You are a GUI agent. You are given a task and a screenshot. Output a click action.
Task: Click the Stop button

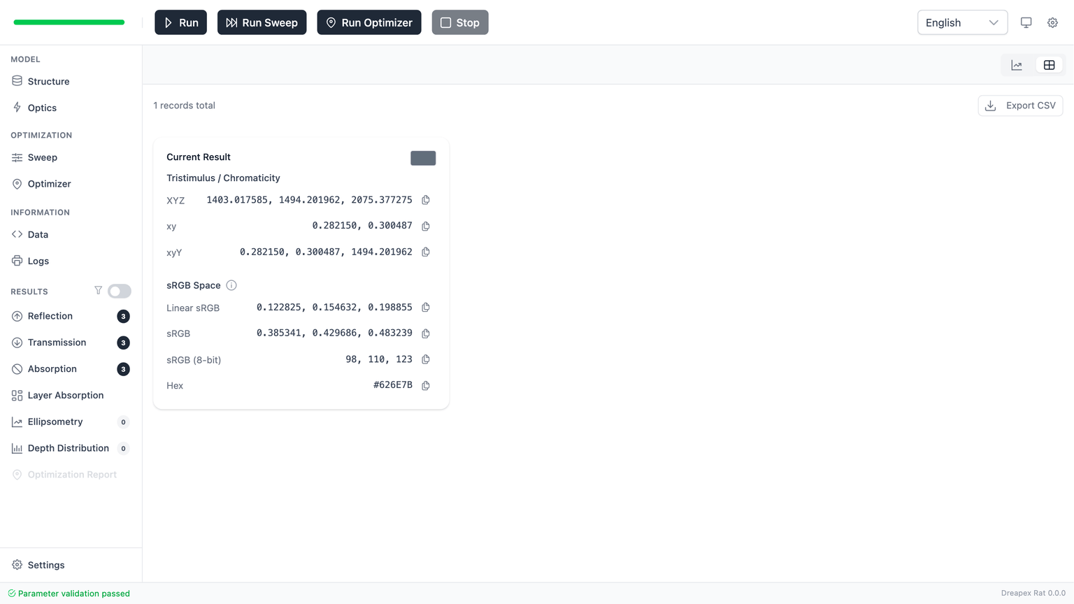tap(460, 22)
